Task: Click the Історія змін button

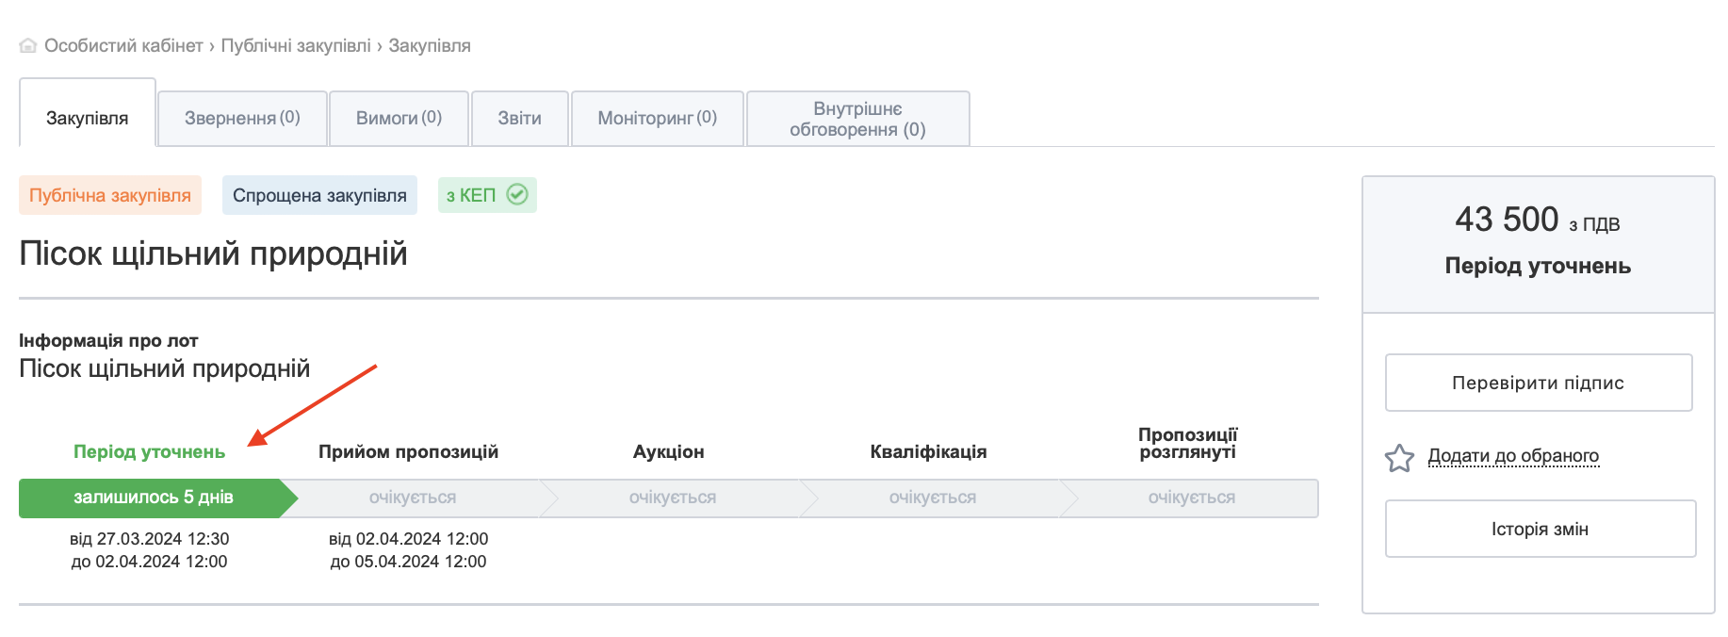Action: tap(1540, 529)
